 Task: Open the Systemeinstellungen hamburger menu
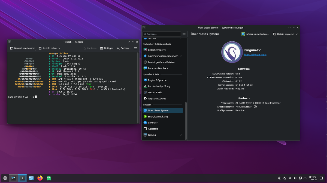(184, 34)
